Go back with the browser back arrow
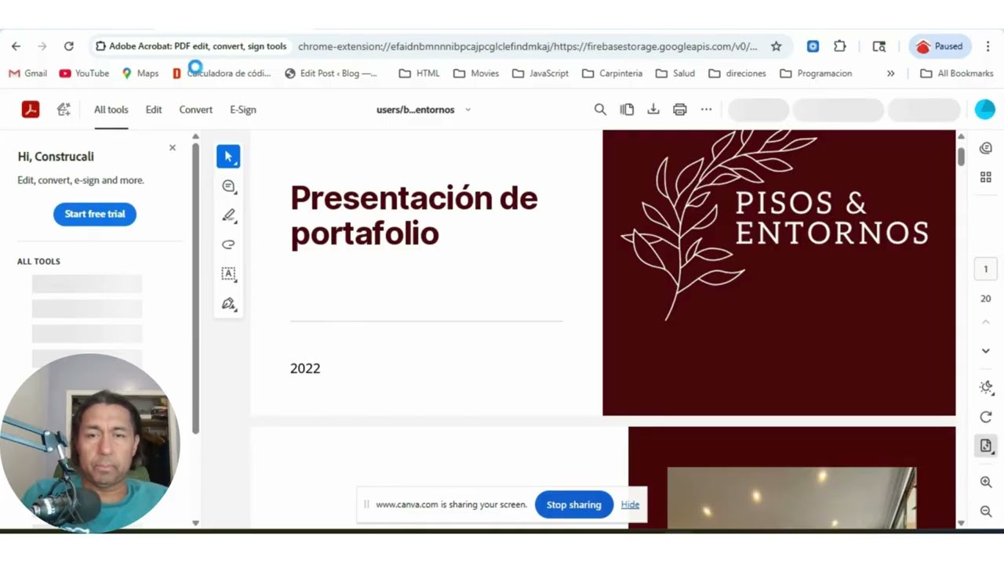The width and height of the screenshot is (1004, 564). pyautogui.click(x=16, y=46)
